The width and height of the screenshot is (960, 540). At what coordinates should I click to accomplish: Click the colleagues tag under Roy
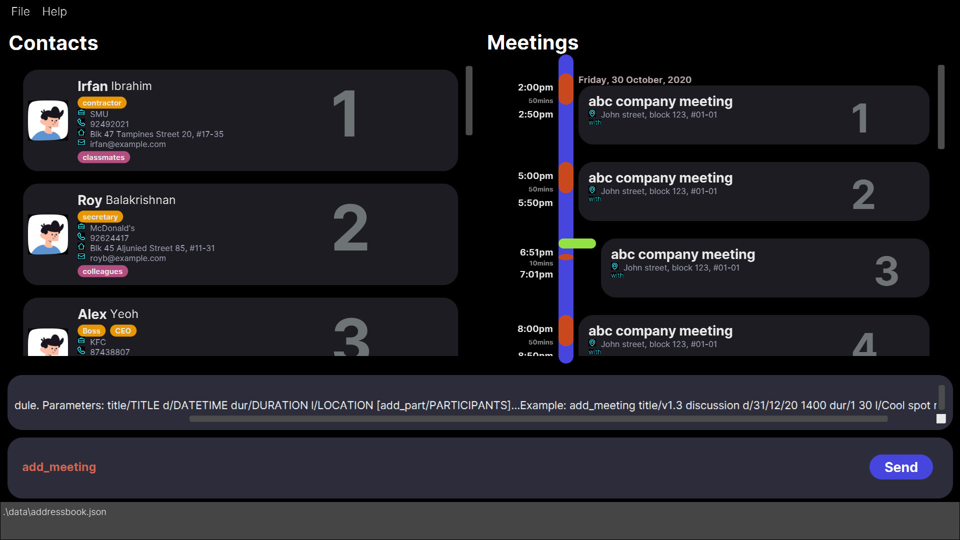(x=102, y=271)
